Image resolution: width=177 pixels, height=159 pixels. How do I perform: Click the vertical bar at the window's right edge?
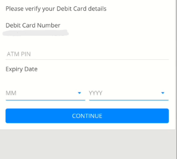coord(176,79)
